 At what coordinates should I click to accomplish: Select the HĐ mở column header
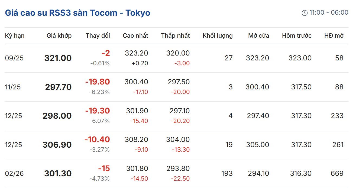pos(334,35)
